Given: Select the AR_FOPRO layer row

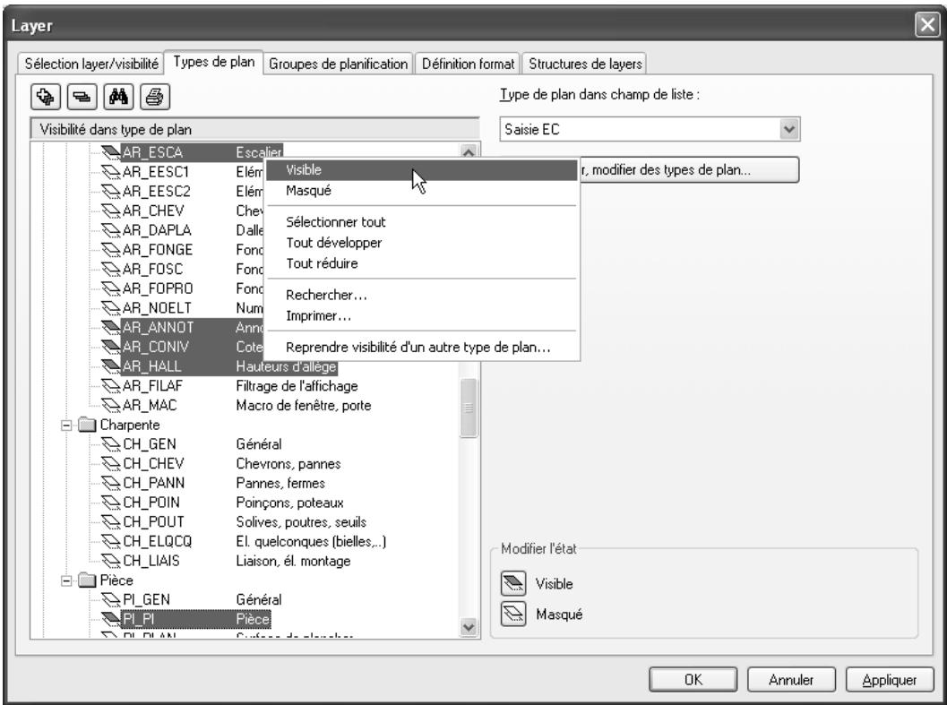Looking at the screenshot, I should [181, 288].
